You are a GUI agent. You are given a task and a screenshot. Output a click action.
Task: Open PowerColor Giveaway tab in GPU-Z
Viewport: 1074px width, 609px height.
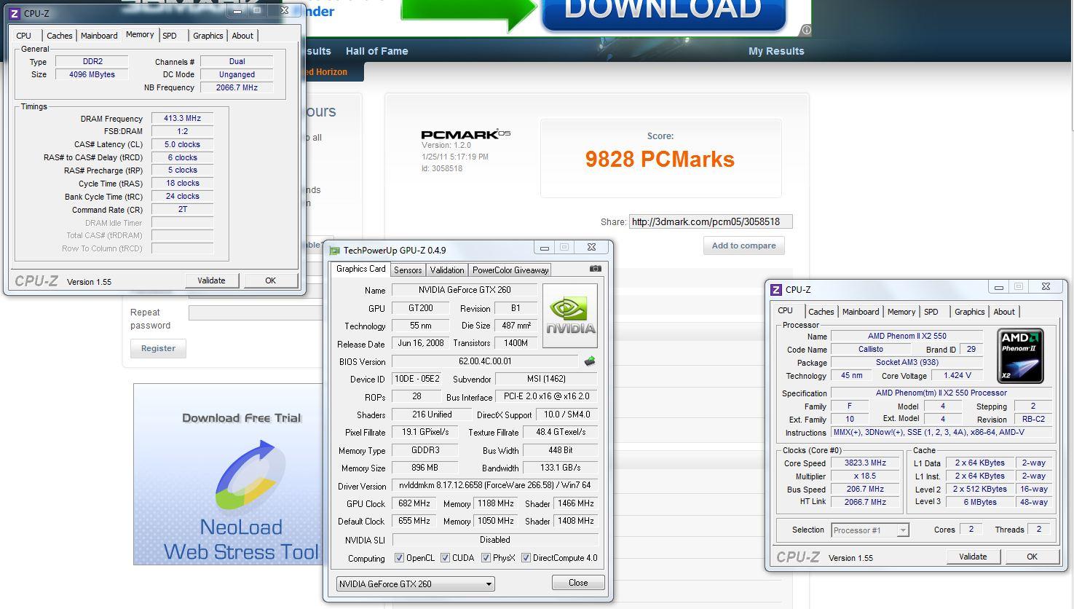(x=510, y=270)
